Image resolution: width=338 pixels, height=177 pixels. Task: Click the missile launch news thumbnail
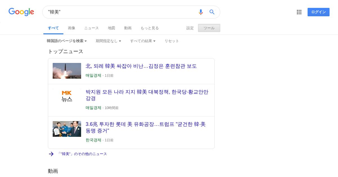point(67,71)
